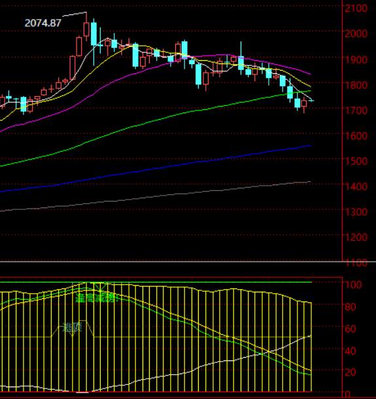Select the 40 indicator scale label

click(x=350, y=351)
